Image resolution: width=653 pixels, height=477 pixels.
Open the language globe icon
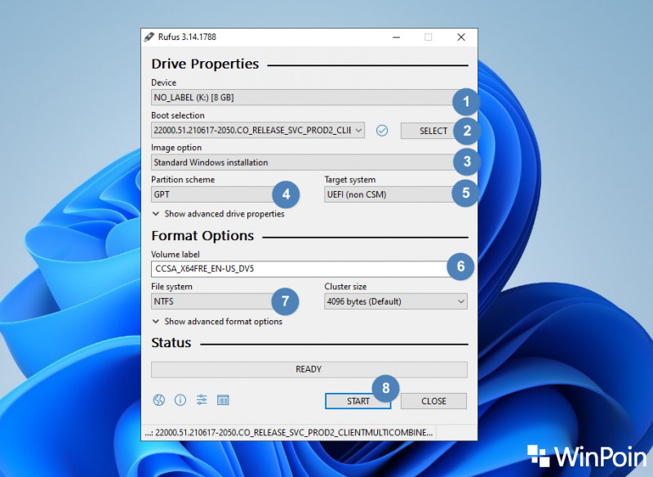(x=158, y=400)
